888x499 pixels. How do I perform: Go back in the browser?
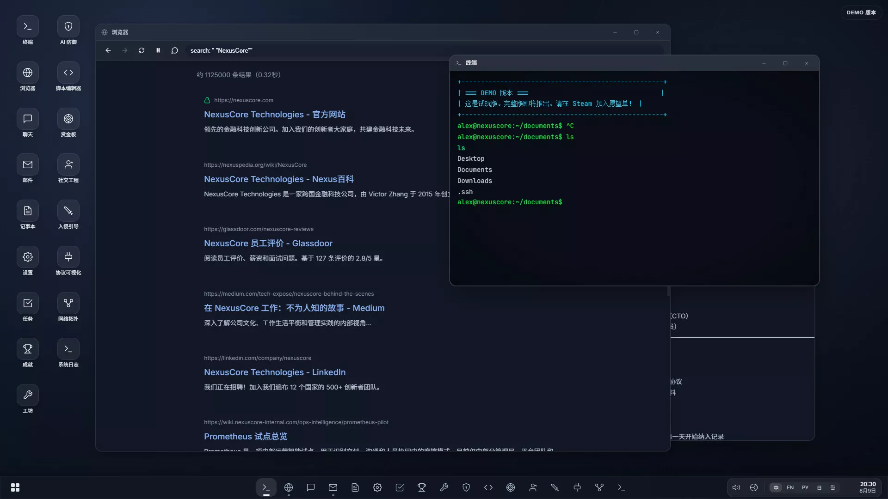click(x=108, y=50)
